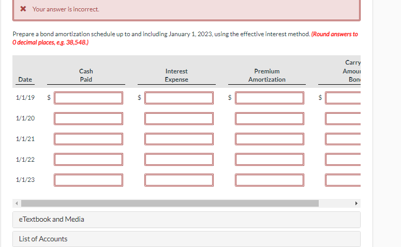Click Premium Amortization field for 1/1/20
This screenshot has width=401, height=247.
point(270,118)
